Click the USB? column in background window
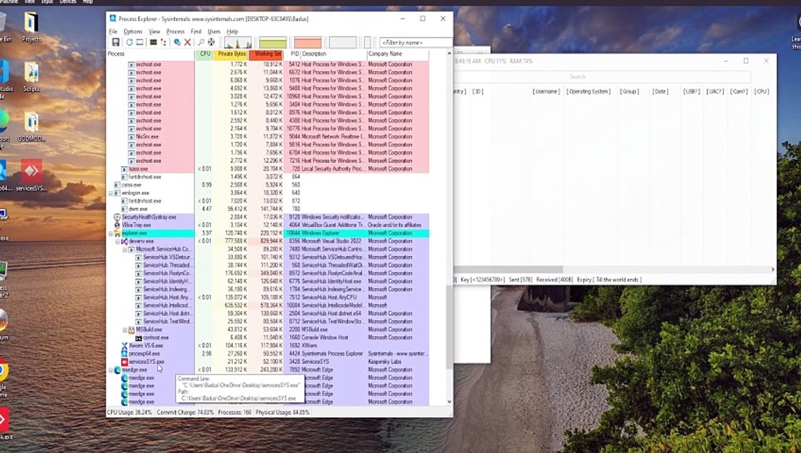The width and height of the screenshot is (801, 453). (691, 91)
